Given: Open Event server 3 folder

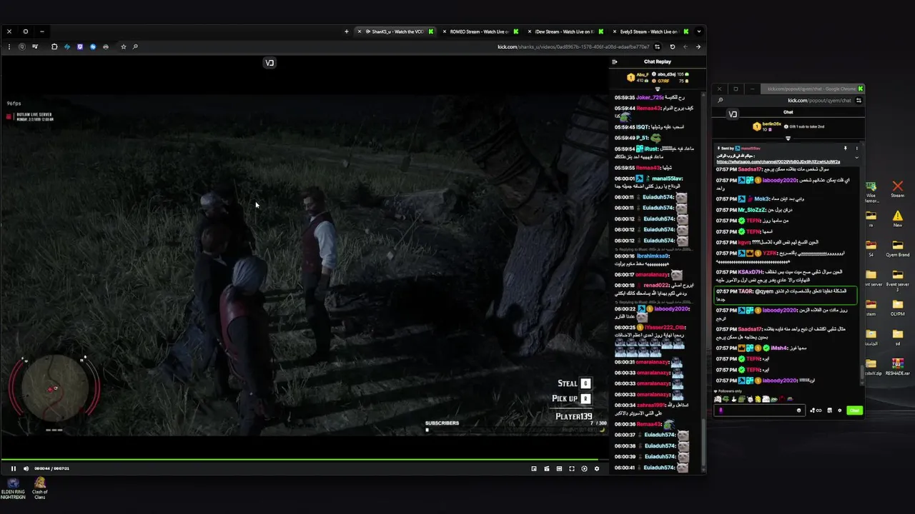Looking at the screenshot, I should tap(897, 280).
